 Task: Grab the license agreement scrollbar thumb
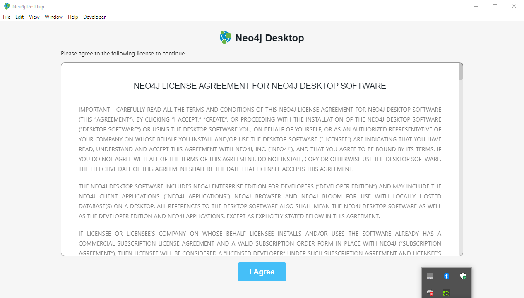tap(461, 72)
